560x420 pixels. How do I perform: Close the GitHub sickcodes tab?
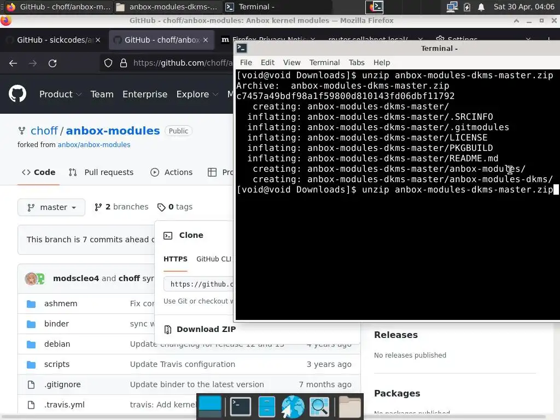coord(98,40)
